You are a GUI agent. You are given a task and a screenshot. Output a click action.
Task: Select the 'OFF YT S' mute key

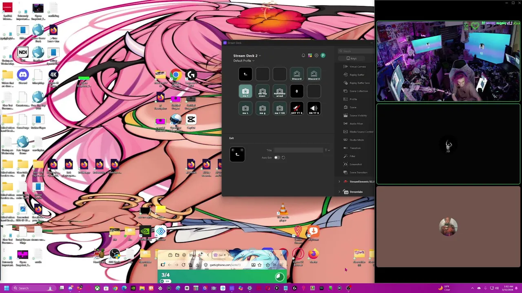click(x=297, y=109)
